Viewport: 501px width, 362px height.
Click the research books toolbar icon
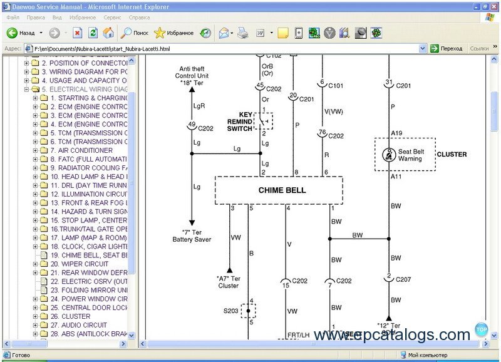344,33
